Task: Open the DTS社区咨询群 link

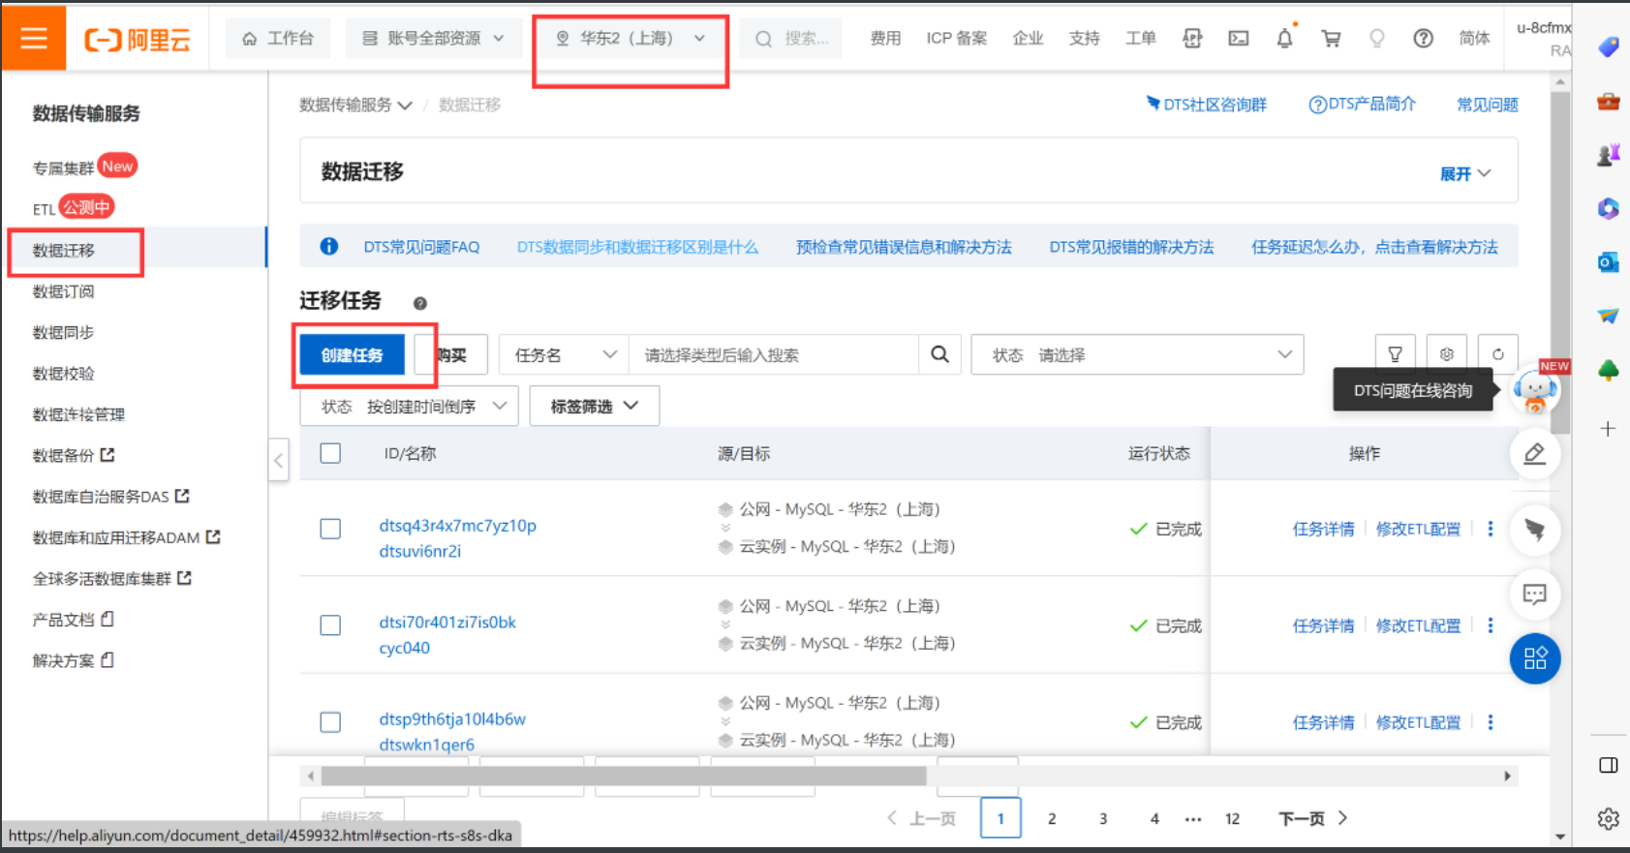Action: (1206, 105)
